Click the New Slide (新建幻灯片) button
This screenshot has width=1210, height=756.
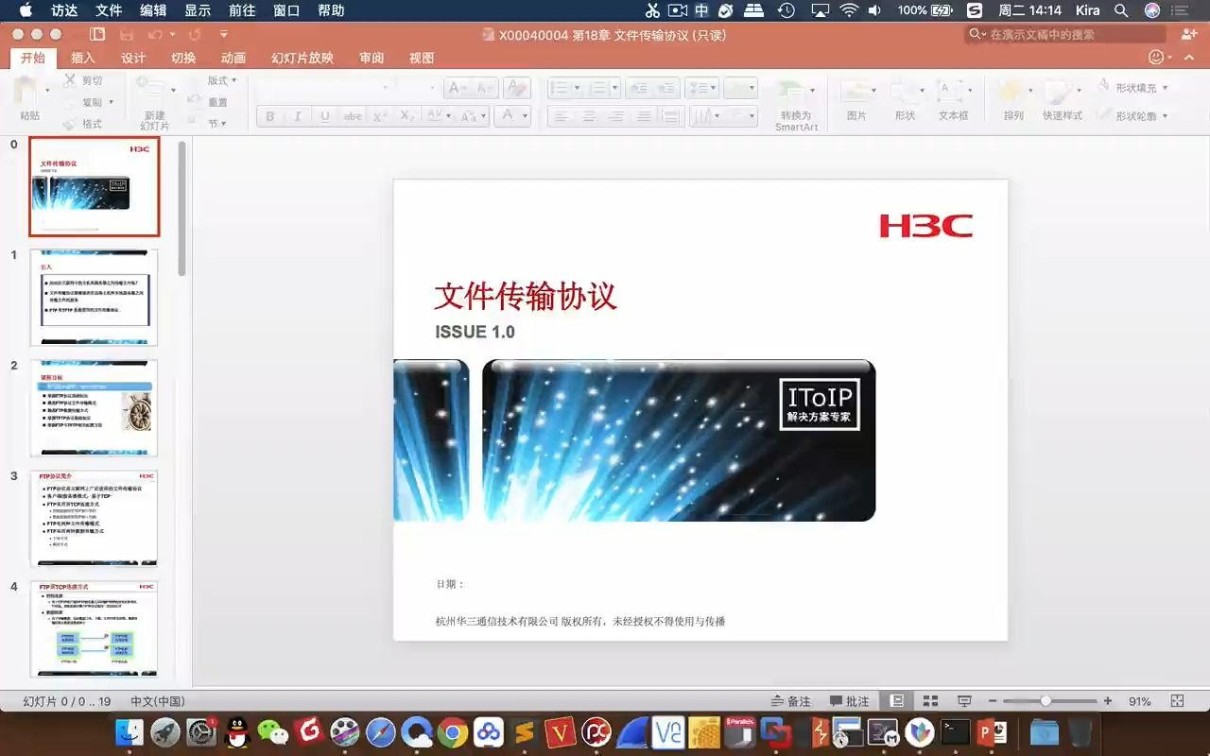tap(154, 102)
